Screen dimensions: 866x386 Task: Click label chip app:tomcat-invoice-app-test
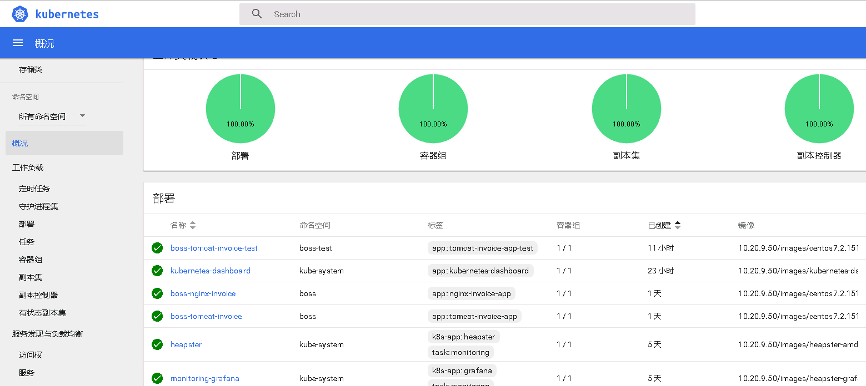point(483,248)
